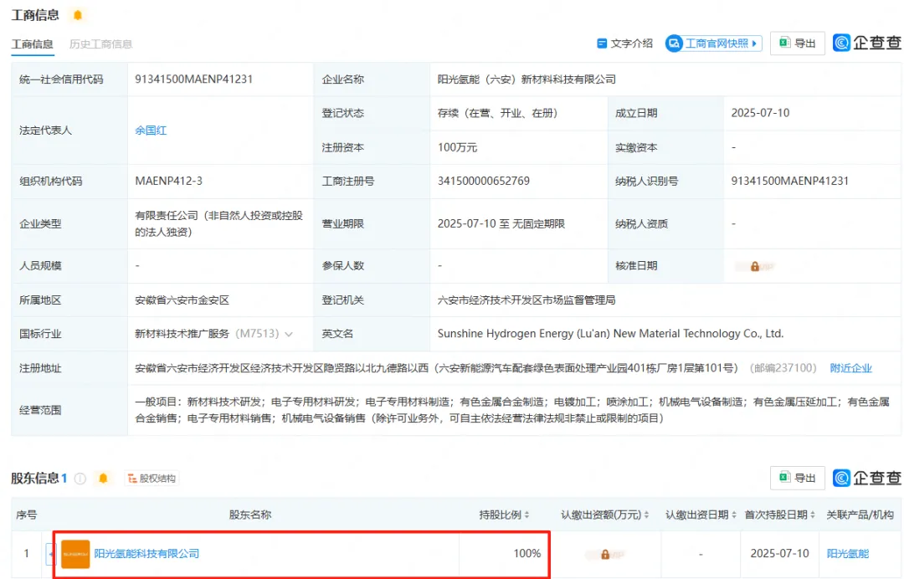Click company name 阳光氢能（六安）新材料科技有限公司
The height and width of the screenshot is (579, 904).
526,79
